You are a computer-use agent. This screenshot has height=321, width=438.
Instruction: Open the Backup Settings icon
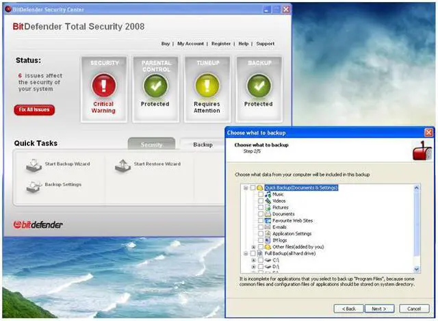click(x=34, y=185)
